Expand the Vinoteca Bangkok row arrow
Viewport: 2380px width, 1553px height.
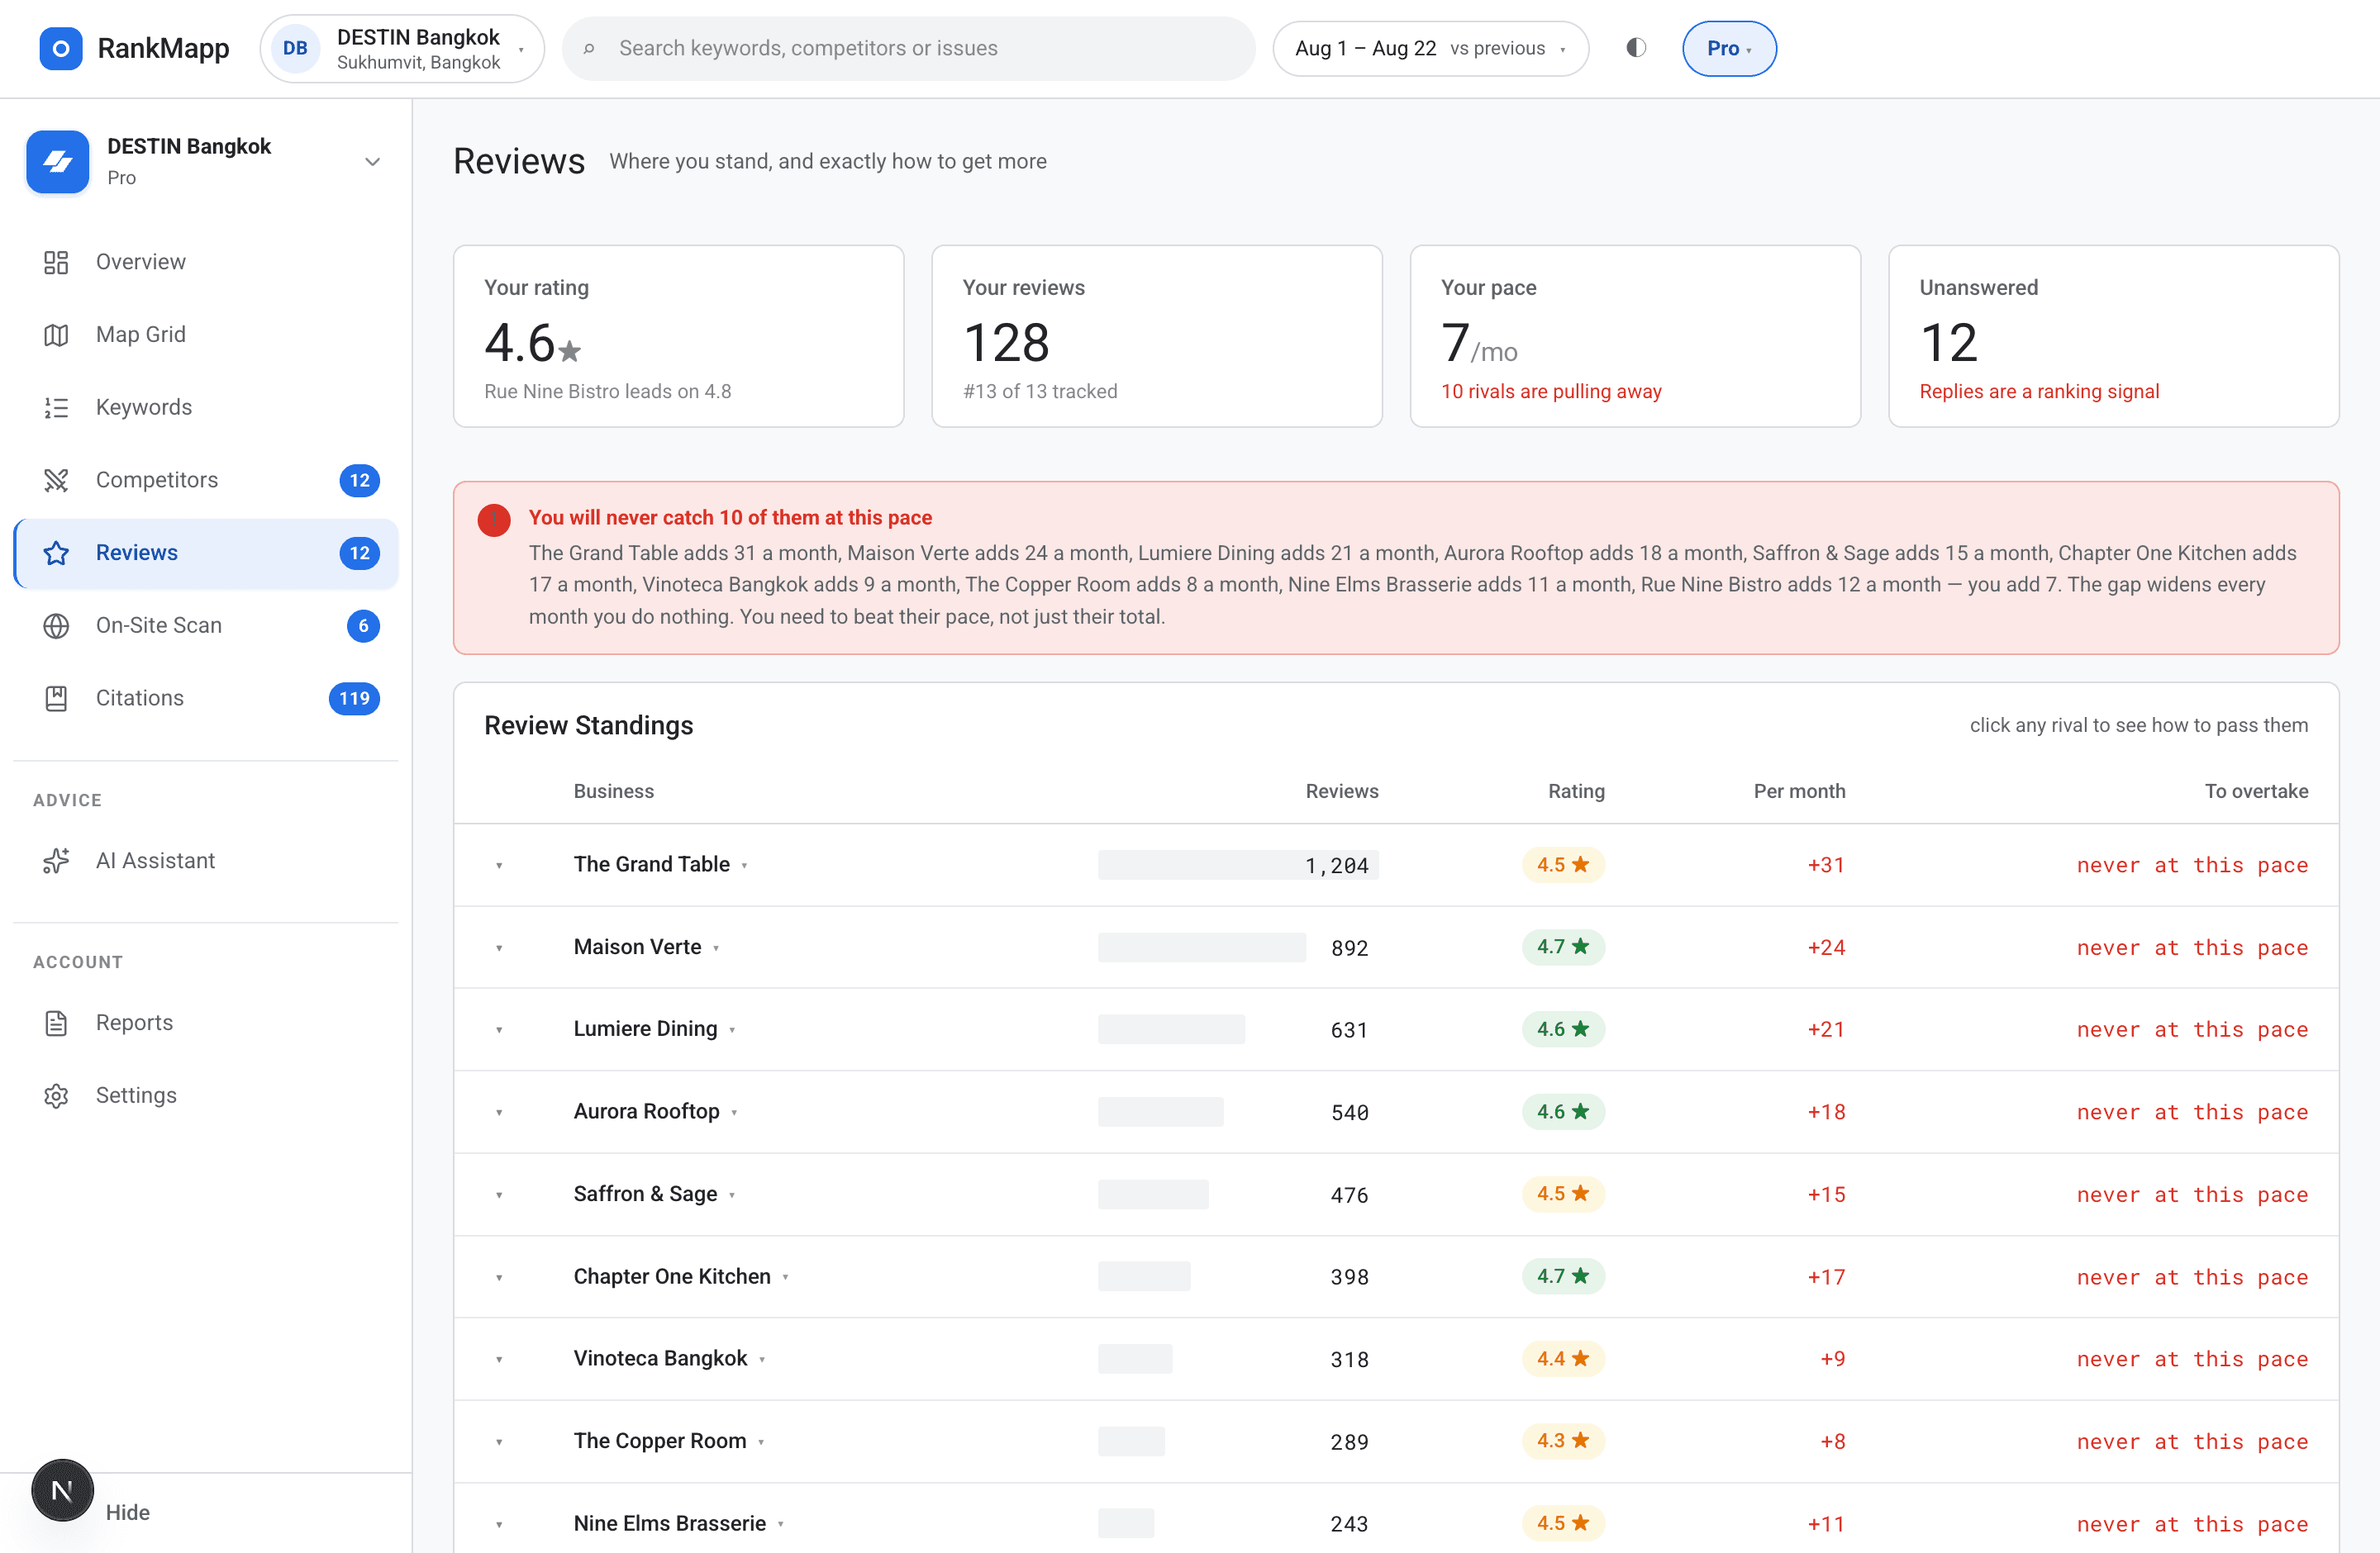click(499, 1359)
